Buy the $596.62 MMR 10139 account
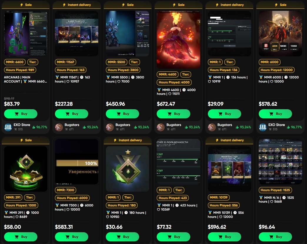 point(224,237)
